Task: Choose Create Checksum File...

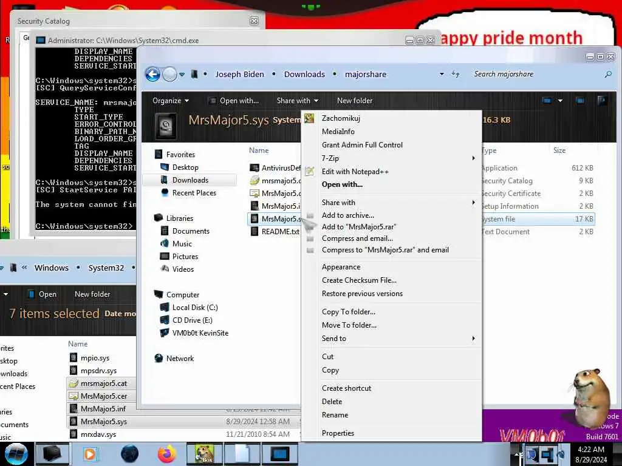Action: (392, 280)
